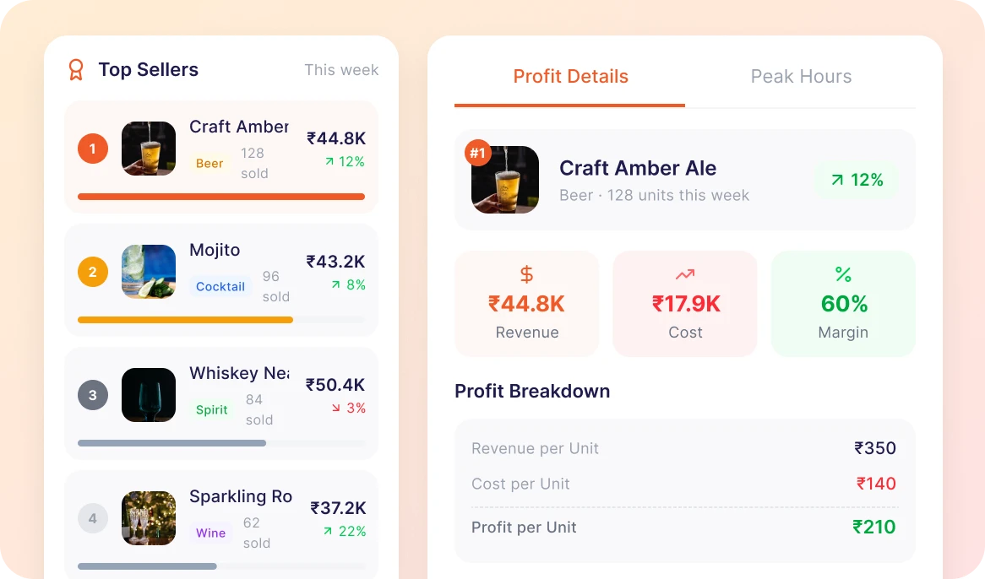Click the percent Margin icon
Image resolution: width=985 pixels, height=579 pixels.
point(843,274)
